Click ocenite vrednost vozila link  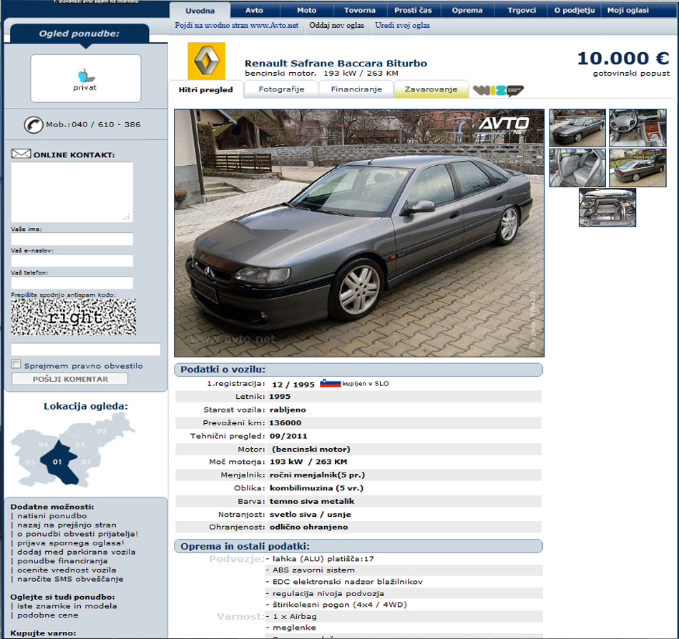tap(67, 570)
